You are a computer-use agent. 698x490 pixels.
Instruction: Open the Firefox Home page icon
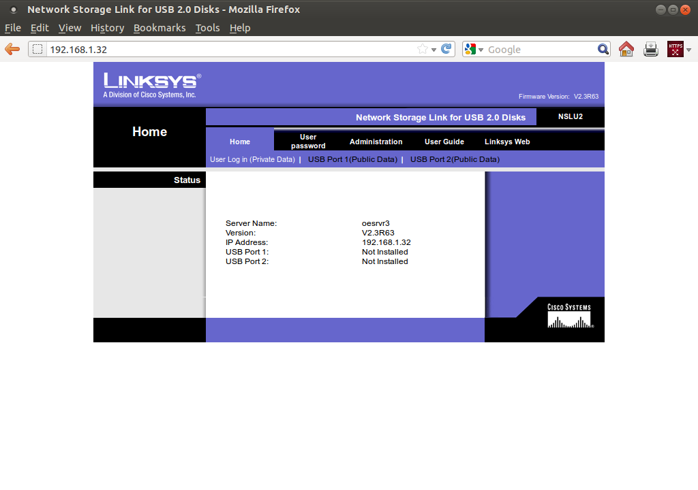coord(626,48)
